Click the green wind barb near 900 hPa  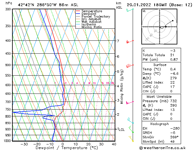131,129
